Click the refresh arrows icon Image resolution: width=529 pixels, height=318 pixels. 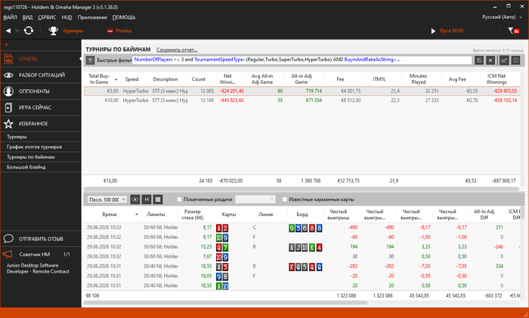point(29,31)
